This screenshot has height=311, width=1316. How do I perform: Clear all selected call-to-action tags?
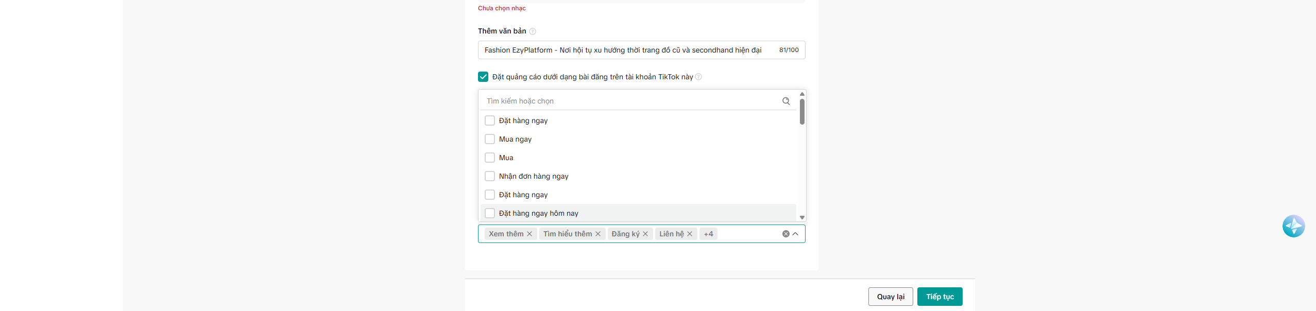pyautogui.click(x=786, y=234)
